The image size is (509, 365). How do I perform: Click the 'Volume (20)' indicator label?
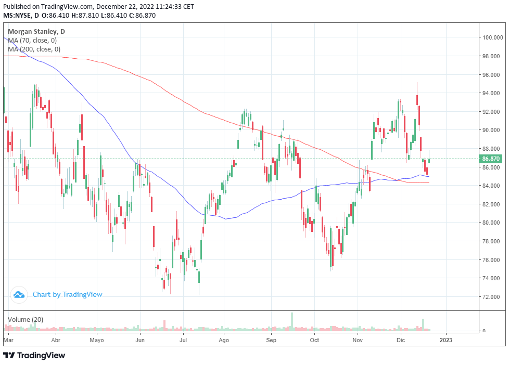[26, 320]
